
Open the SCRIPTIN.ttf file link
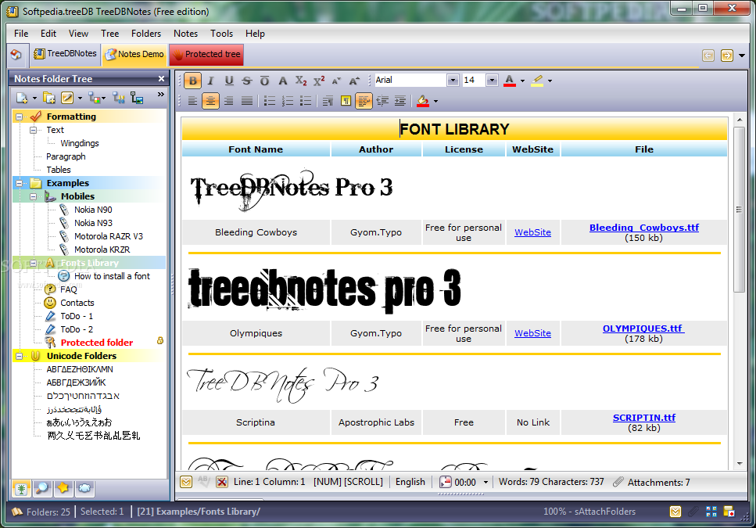pos(643,418)
